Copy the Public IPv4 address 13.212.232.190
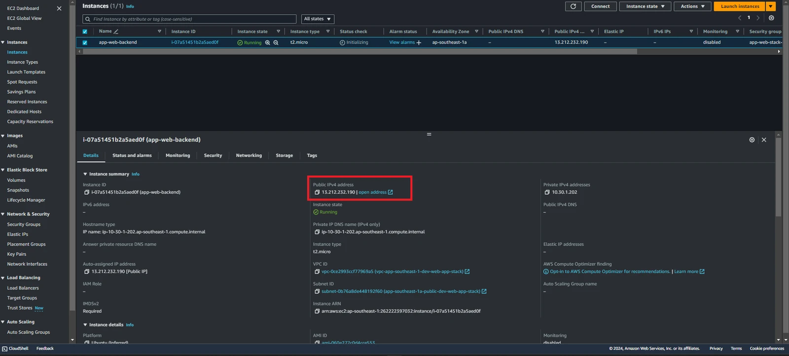 coord(317,192)
